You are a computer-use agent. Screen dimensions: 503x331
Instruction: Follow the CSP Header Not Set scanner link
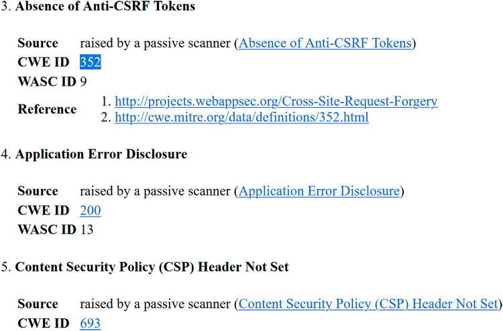[369, 304]
